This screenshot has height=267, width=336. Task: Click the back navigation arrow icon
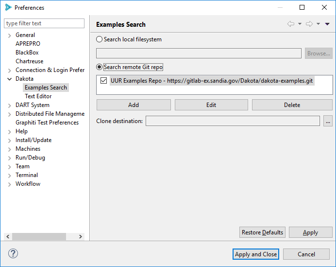(x=290, y=24)
